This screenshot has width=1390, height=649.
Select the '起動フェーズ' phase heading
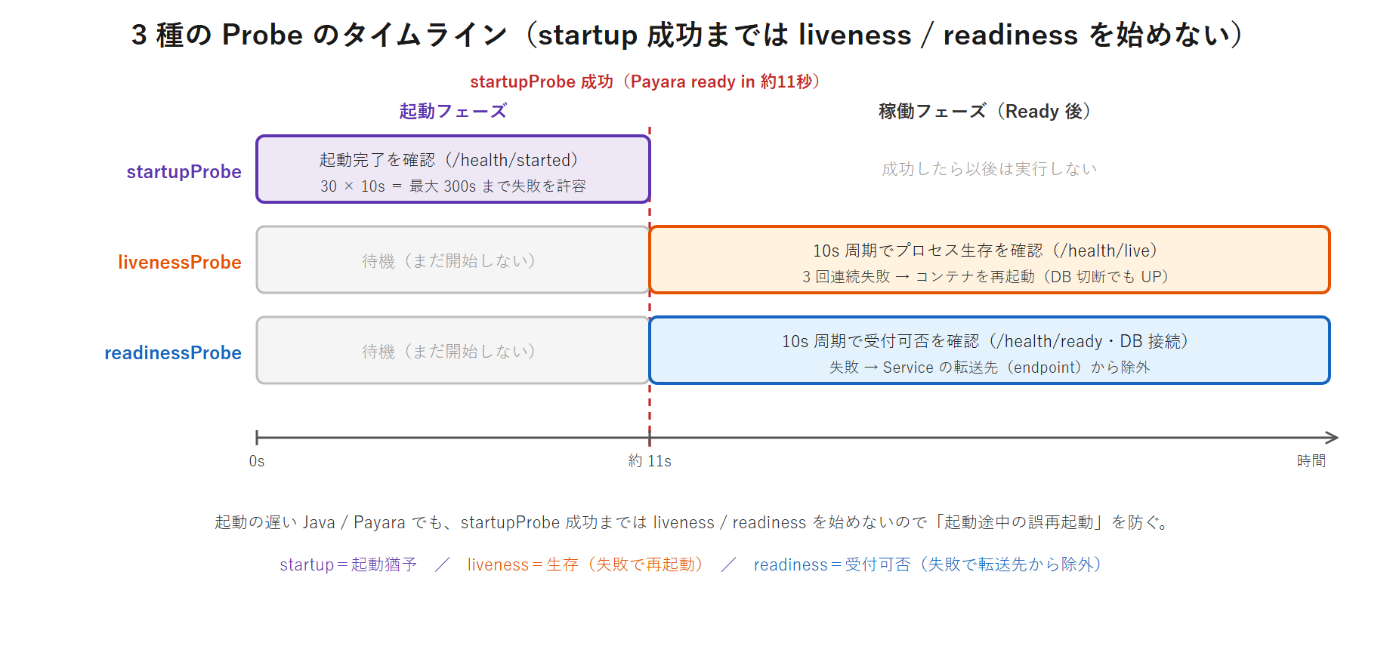point(453,111)
